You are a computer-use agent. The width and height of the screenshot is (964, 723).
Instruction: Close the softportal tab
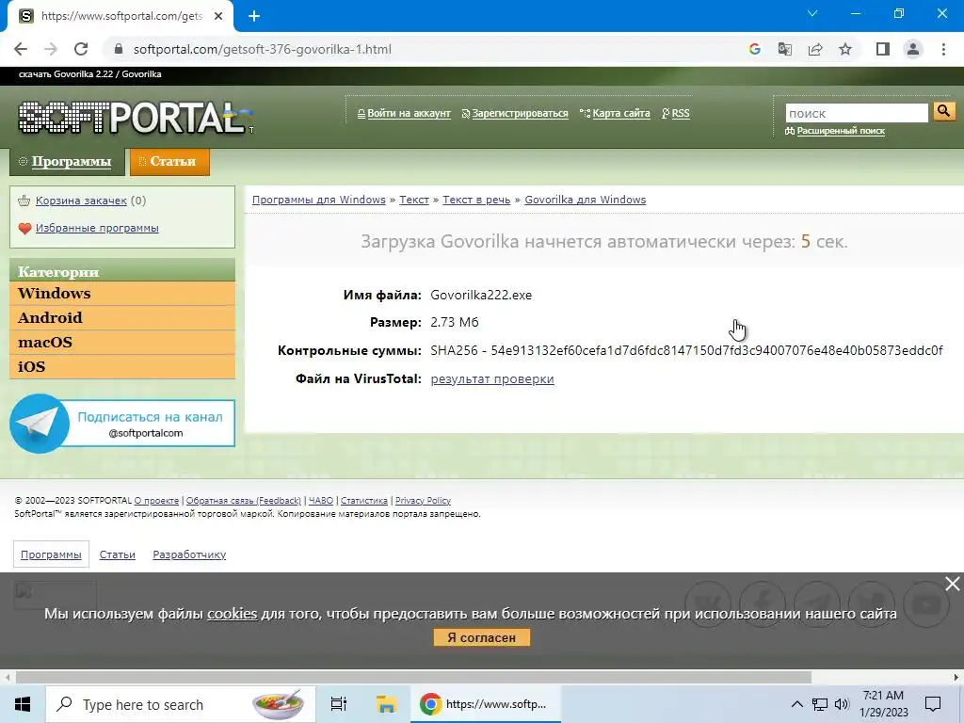point(218,16)
